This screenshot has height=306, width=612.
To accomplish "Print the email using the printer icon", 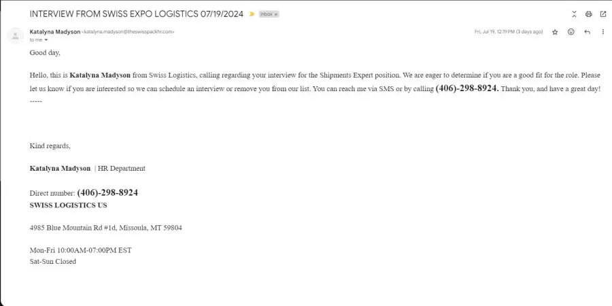I will point(589,14).
